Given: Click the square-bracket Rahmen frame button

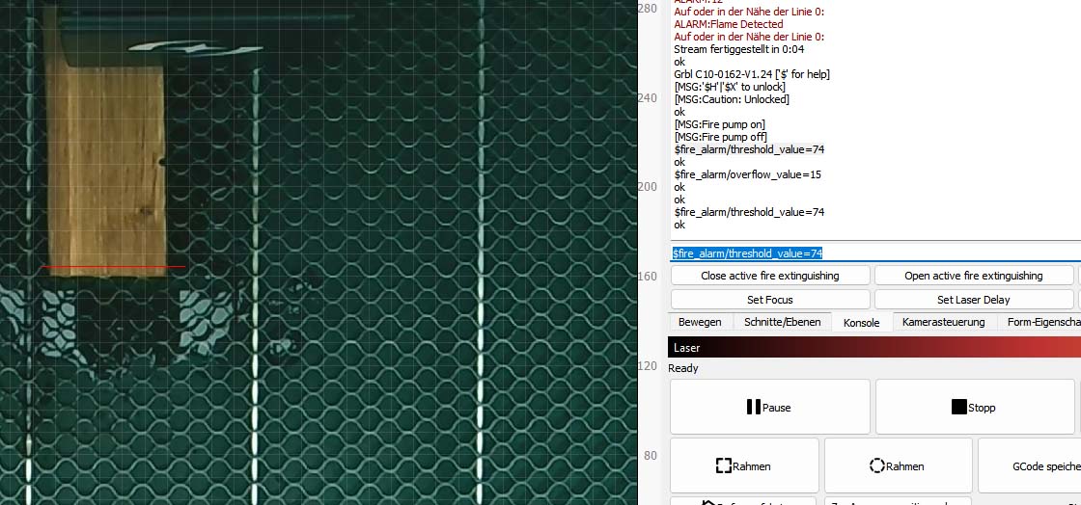Looking at the screenshot, I should pyautogui.click(x=743, y=465).
